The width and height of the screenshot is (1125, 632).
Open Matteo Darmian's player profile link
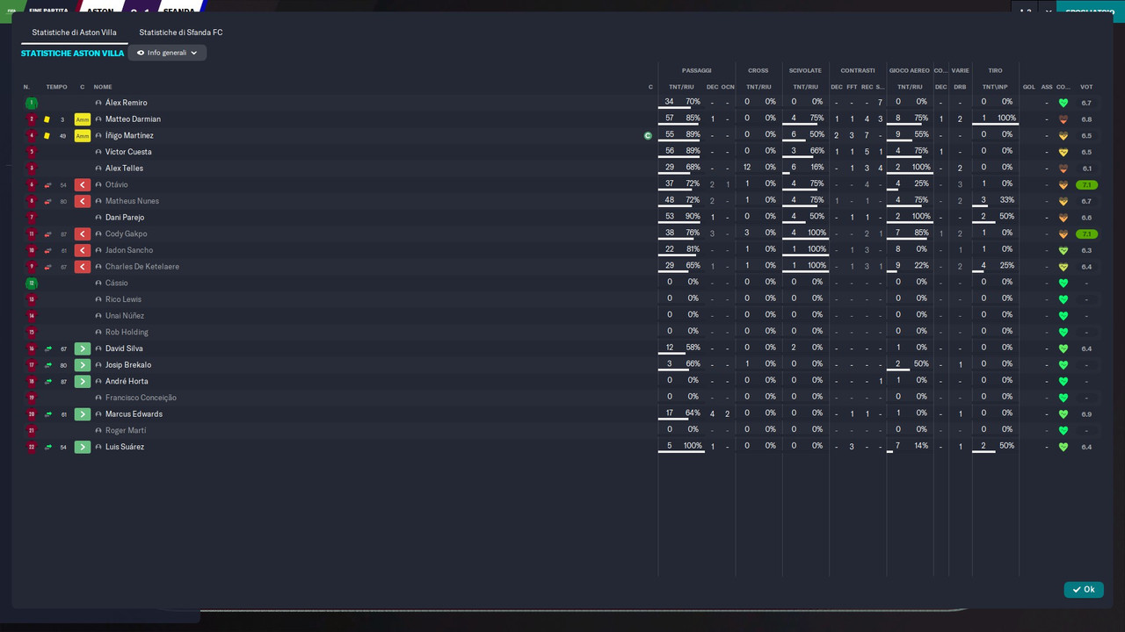133,119
